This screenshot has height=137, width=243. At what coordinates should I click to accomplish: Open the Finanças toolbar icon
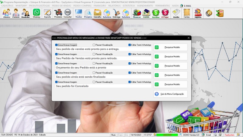click(137, 13)
